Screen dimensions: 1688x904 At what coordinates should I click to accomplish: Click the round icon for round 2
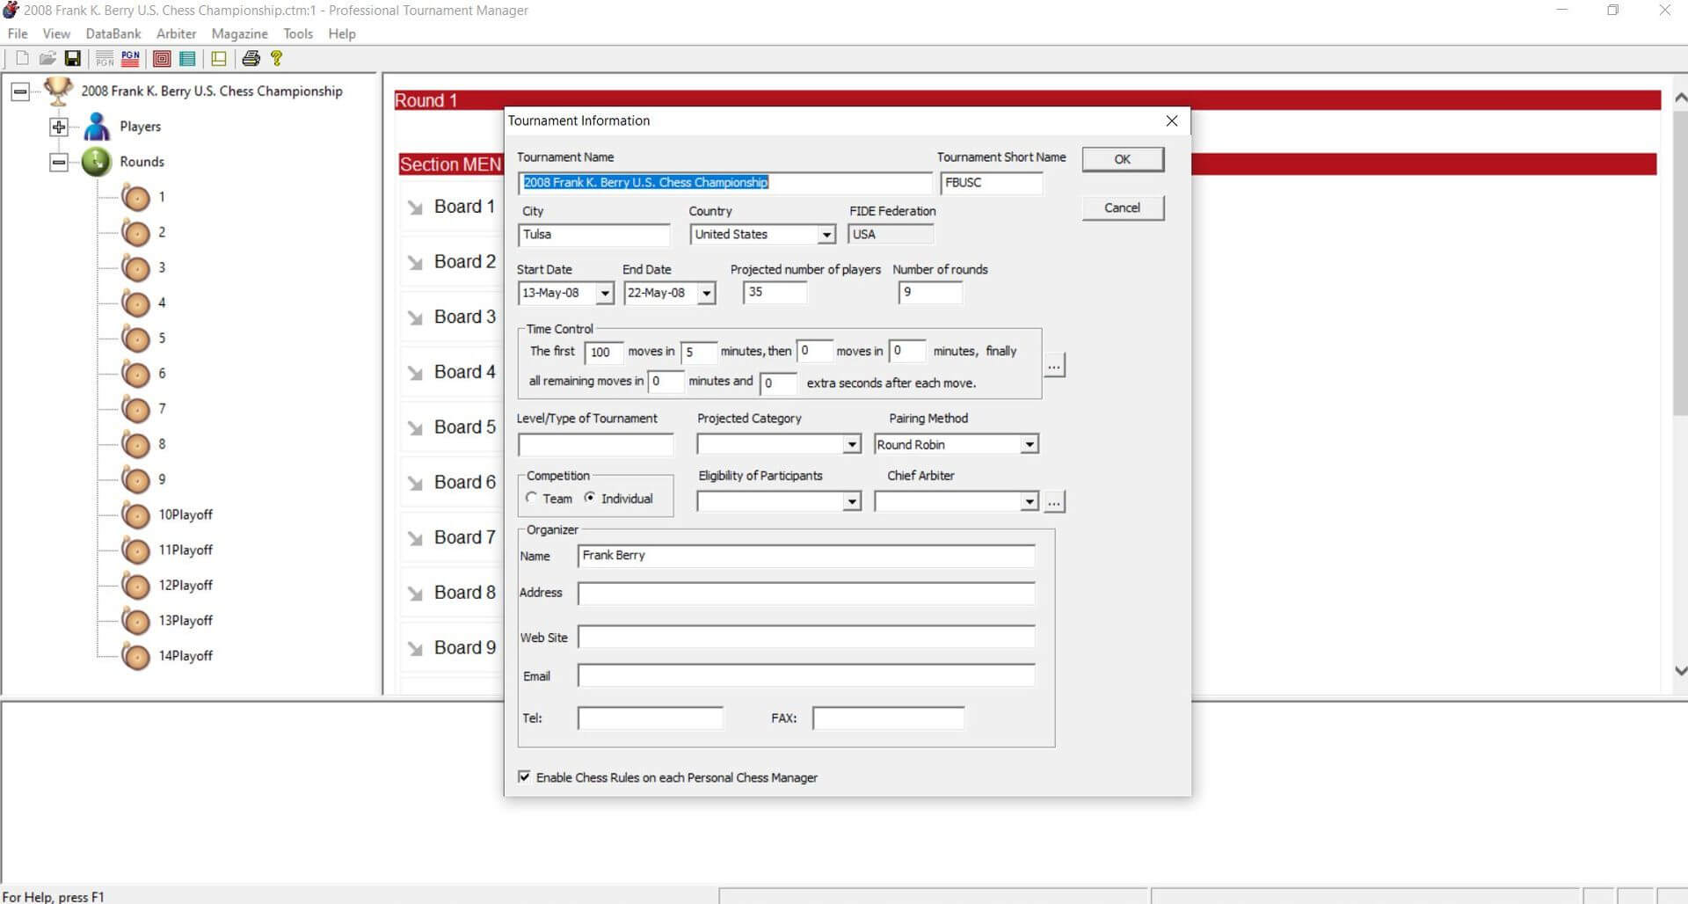coord(136,233)
